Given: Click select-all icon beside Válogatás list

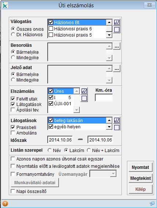Looking at the screenshot, I should pos(117,22).
